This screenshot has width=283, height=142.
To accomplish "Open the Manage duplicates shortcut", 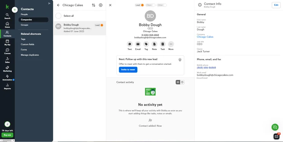I will (30, 55).
